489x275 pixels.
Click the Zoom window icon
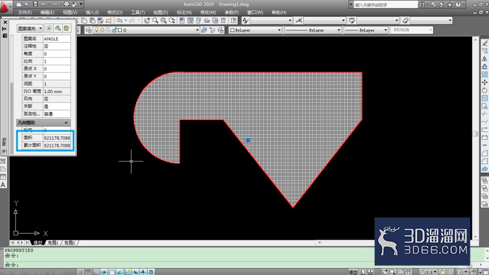(163, 21)
